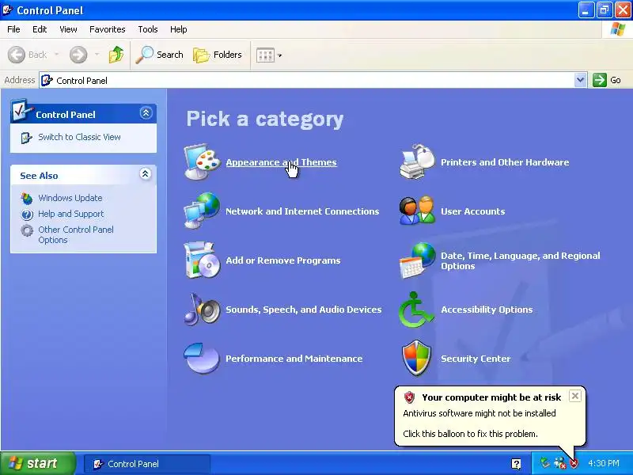The image size is (633, 475).
Task: Click the Date, Time, Language globe calendar icon
Action: 417,260
